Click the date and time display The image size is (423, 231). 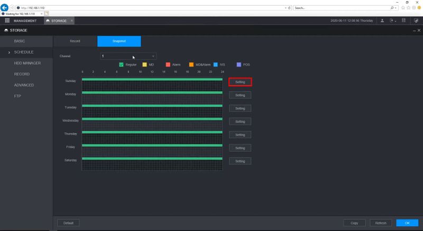(352, 21)
